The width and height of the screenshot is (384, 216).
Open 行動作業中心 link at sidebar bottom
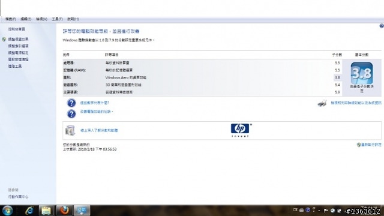[x=18, y=197]
